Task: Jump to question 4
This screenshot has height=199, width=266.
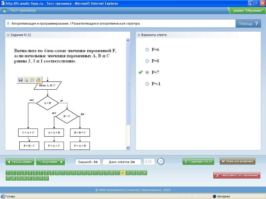Action: (24, 173)
